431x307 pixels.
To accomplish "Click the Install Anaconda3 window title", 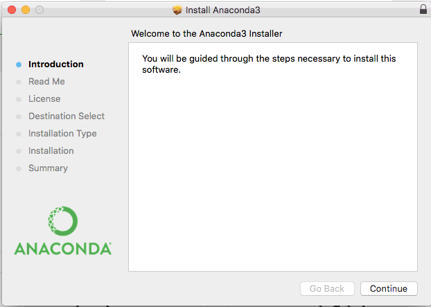I will tap(223, 10).
